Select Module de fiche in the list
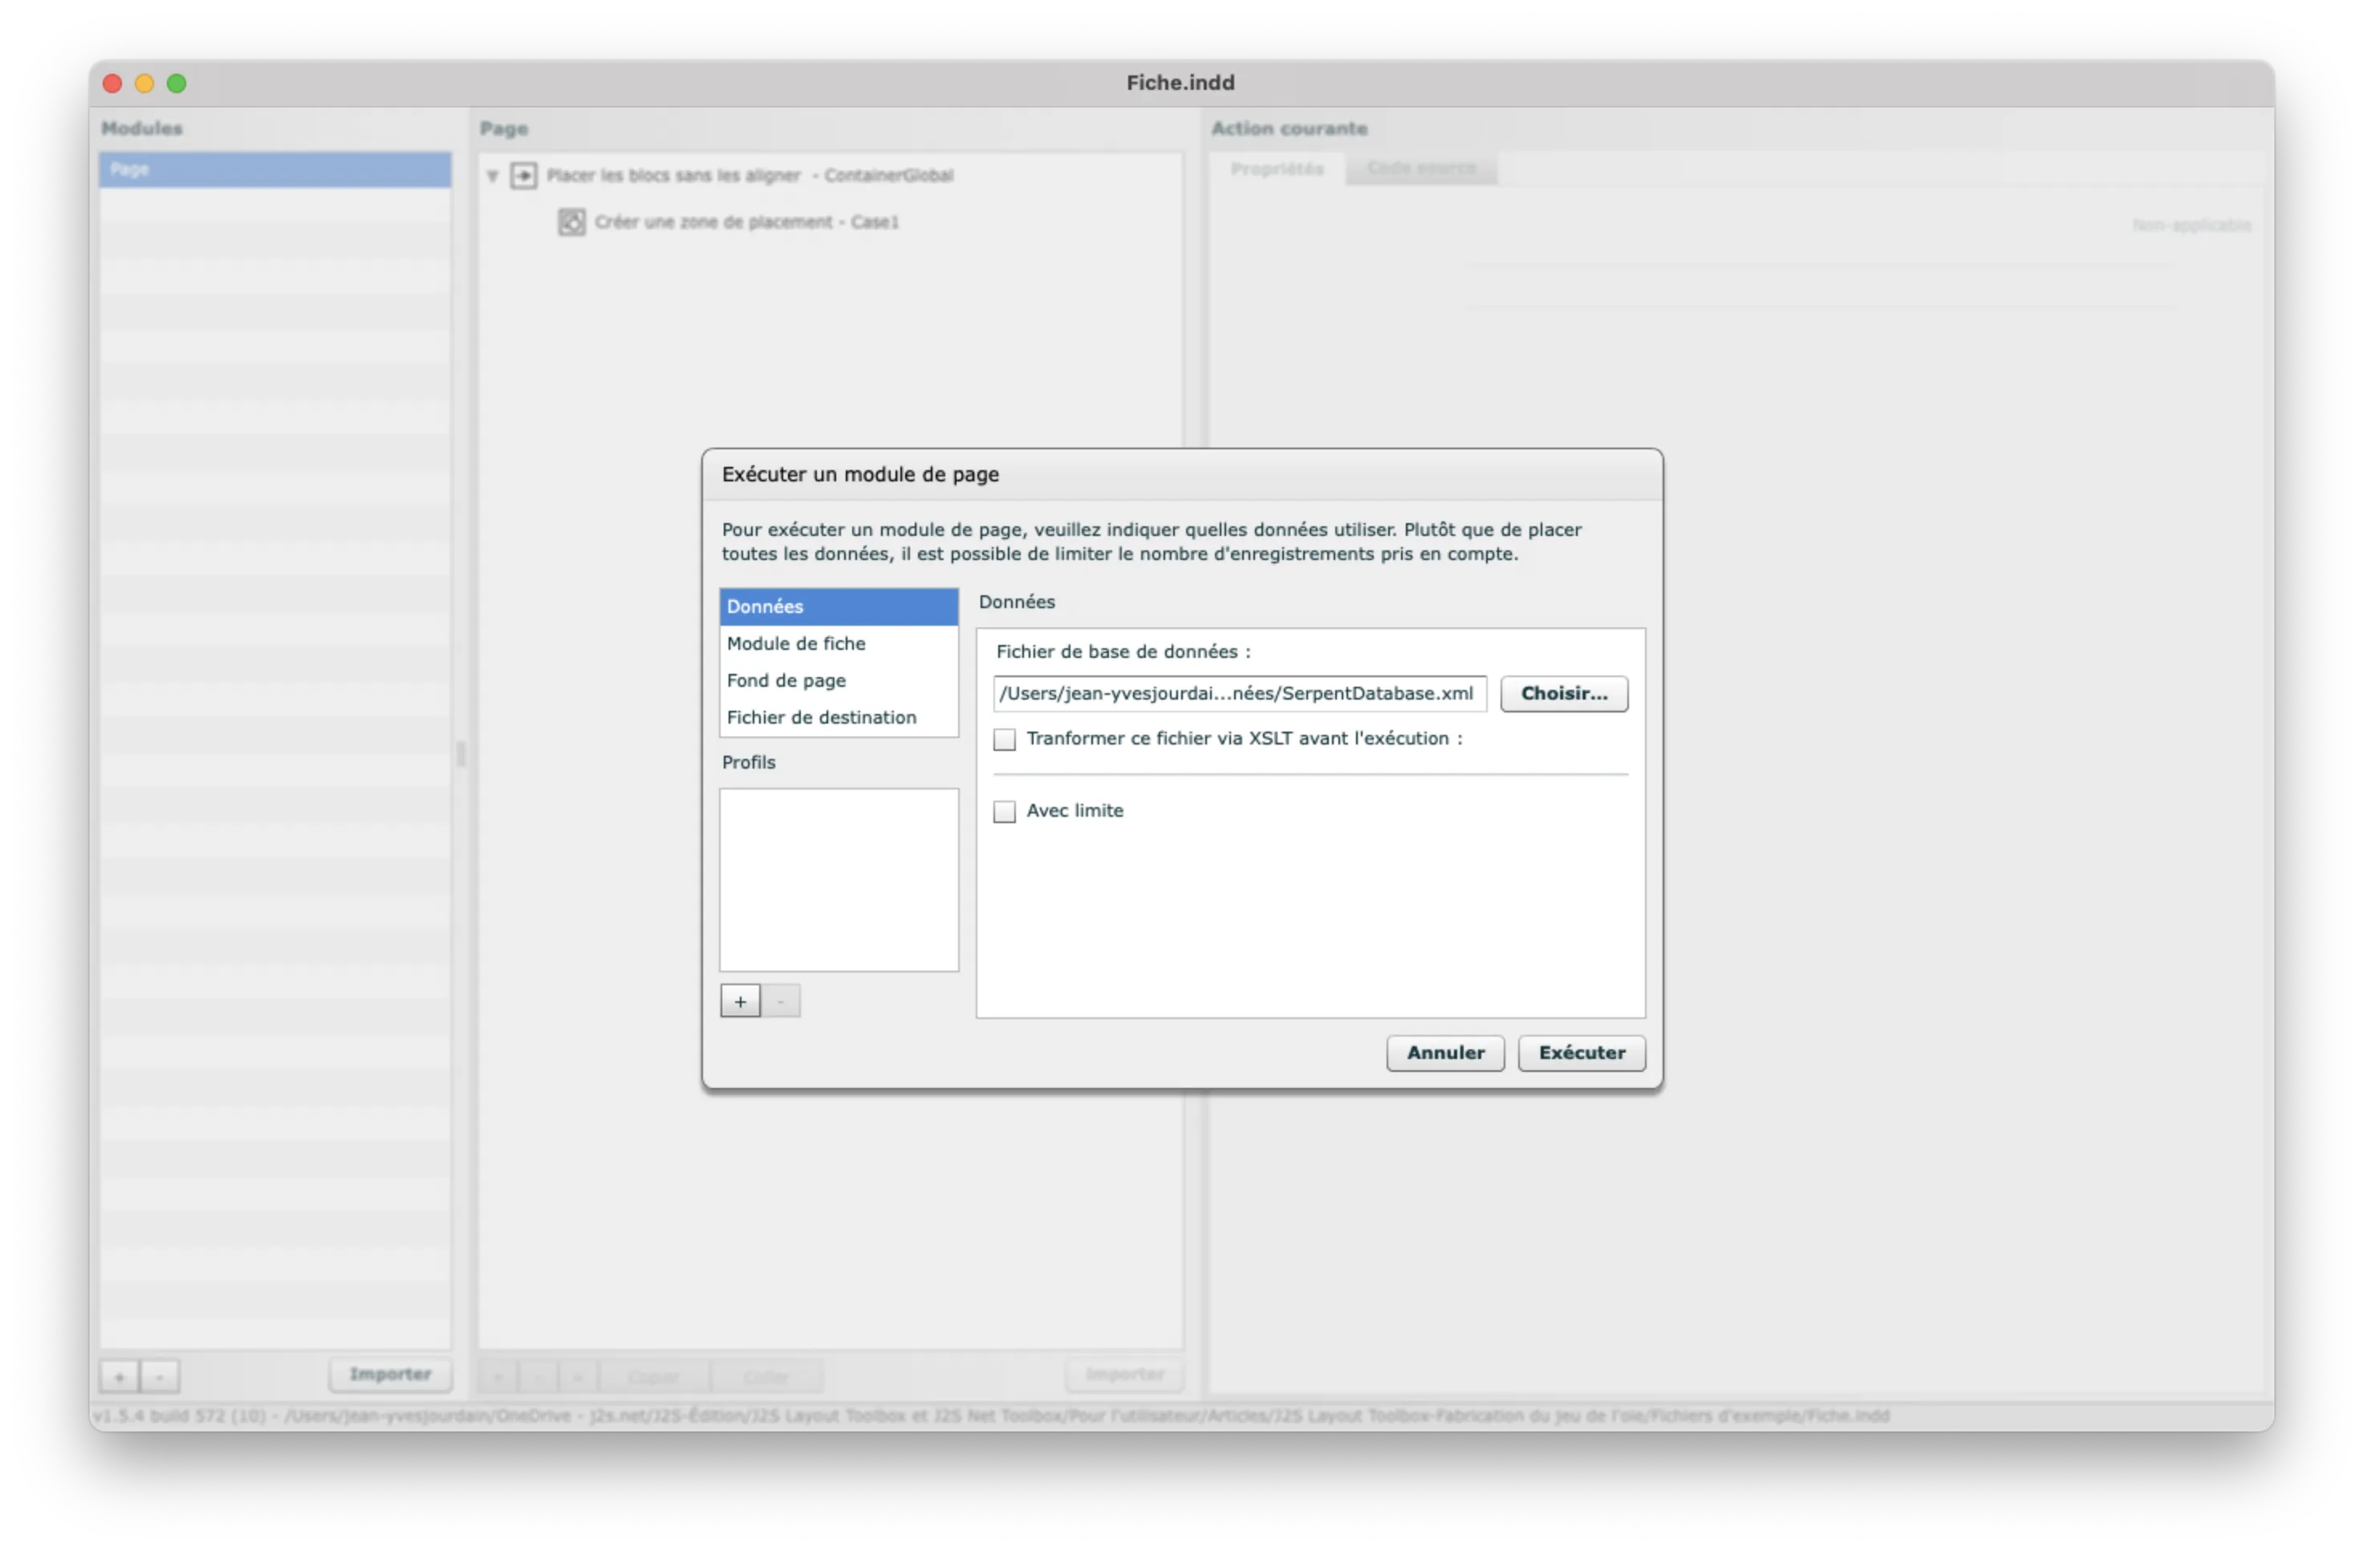This screenshot has width=2364, height=1550. pos(795,643)
